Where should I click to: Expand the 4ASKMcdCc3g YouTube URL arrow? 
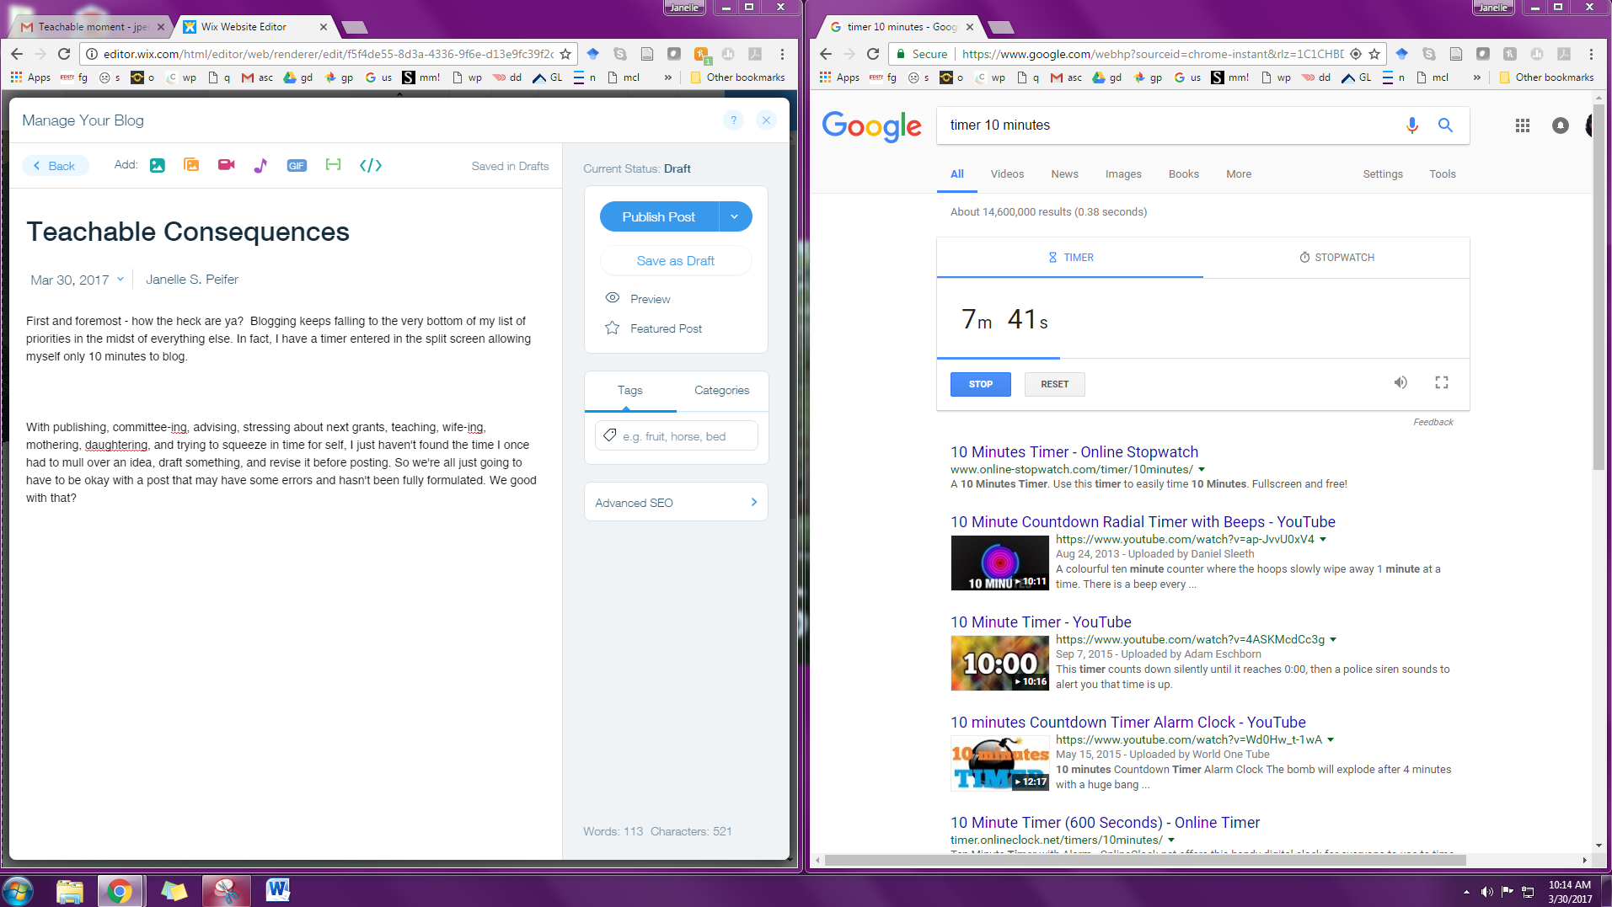pos(1333,640)
